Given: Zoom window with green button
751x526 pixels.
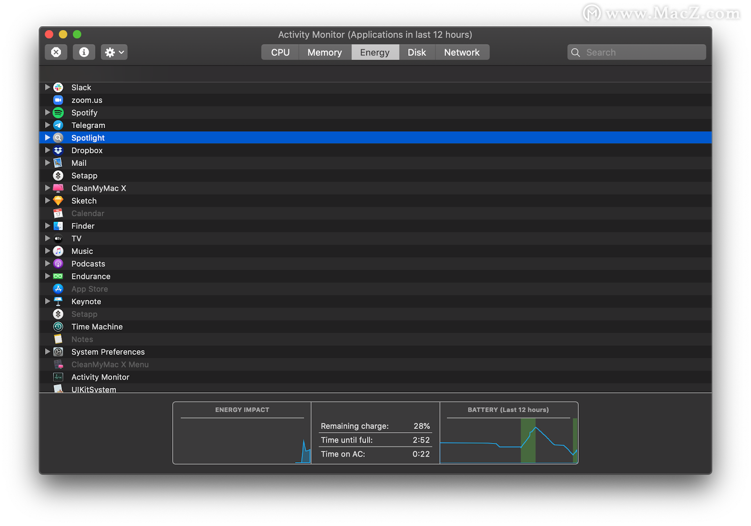Looking at the screenshot, I should tap(77, 34).
